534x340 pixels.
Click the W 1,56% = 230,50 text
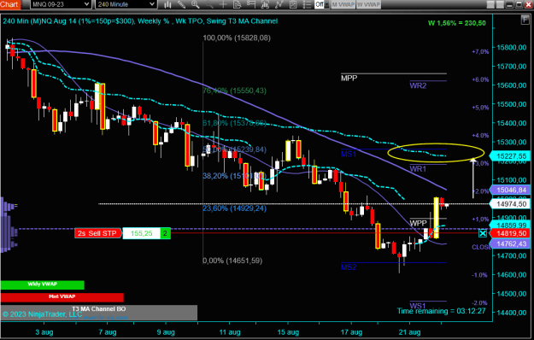click(x=457, y=23)
